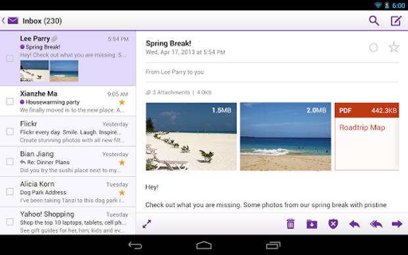Open the Roadtrip Map PDF attachment
The width and height of the screenshot is (408, 255).
(x=367, y=137)
